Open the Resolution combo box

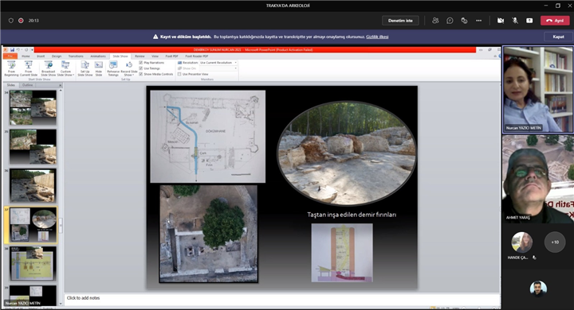point(218,63)
